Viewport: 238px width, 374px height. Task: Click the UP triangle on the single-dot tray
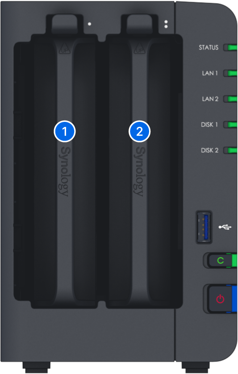(64, 49)
